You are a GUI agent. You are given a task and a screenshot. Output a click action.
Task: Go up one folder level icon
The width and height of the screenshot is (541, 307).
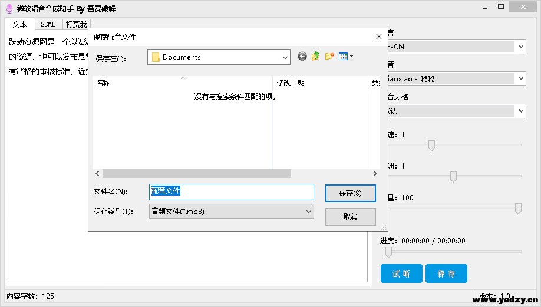tap(316, 56)
